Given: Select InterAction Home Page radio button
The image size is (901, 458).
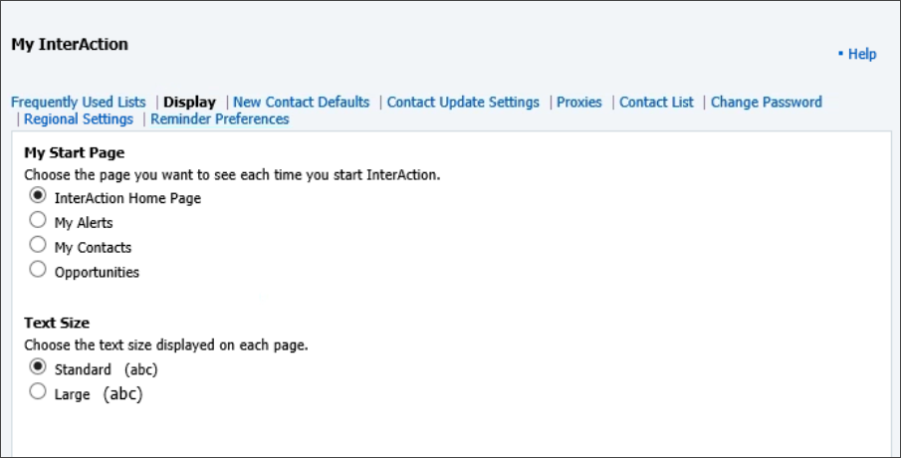Looking at the screenshot, I should pos(38,196).
